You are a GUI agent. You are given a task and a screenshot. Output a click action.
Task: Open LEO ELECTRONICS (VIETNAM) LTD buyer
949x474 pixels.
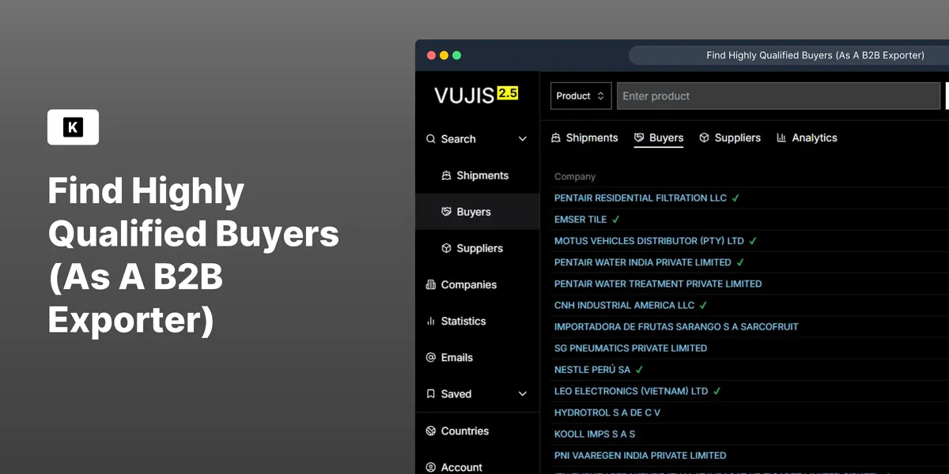point(631,391)
